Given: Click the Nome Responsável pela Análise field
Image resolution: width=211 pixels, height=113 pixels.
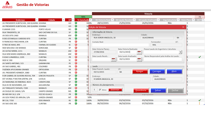Looking at the screenshot, I should (x=163, y=59).
